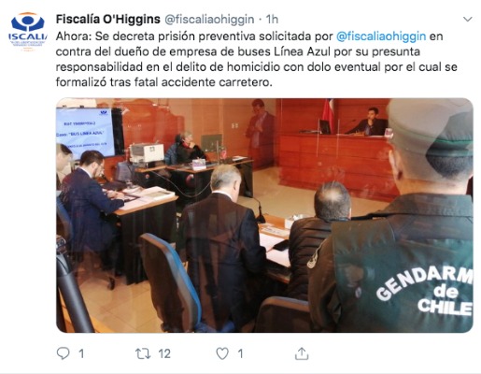Click the reply count number 1
Image resolution: width=481 pixels, height=374 pixels.
pyautogui.click(x=81, y=353)
